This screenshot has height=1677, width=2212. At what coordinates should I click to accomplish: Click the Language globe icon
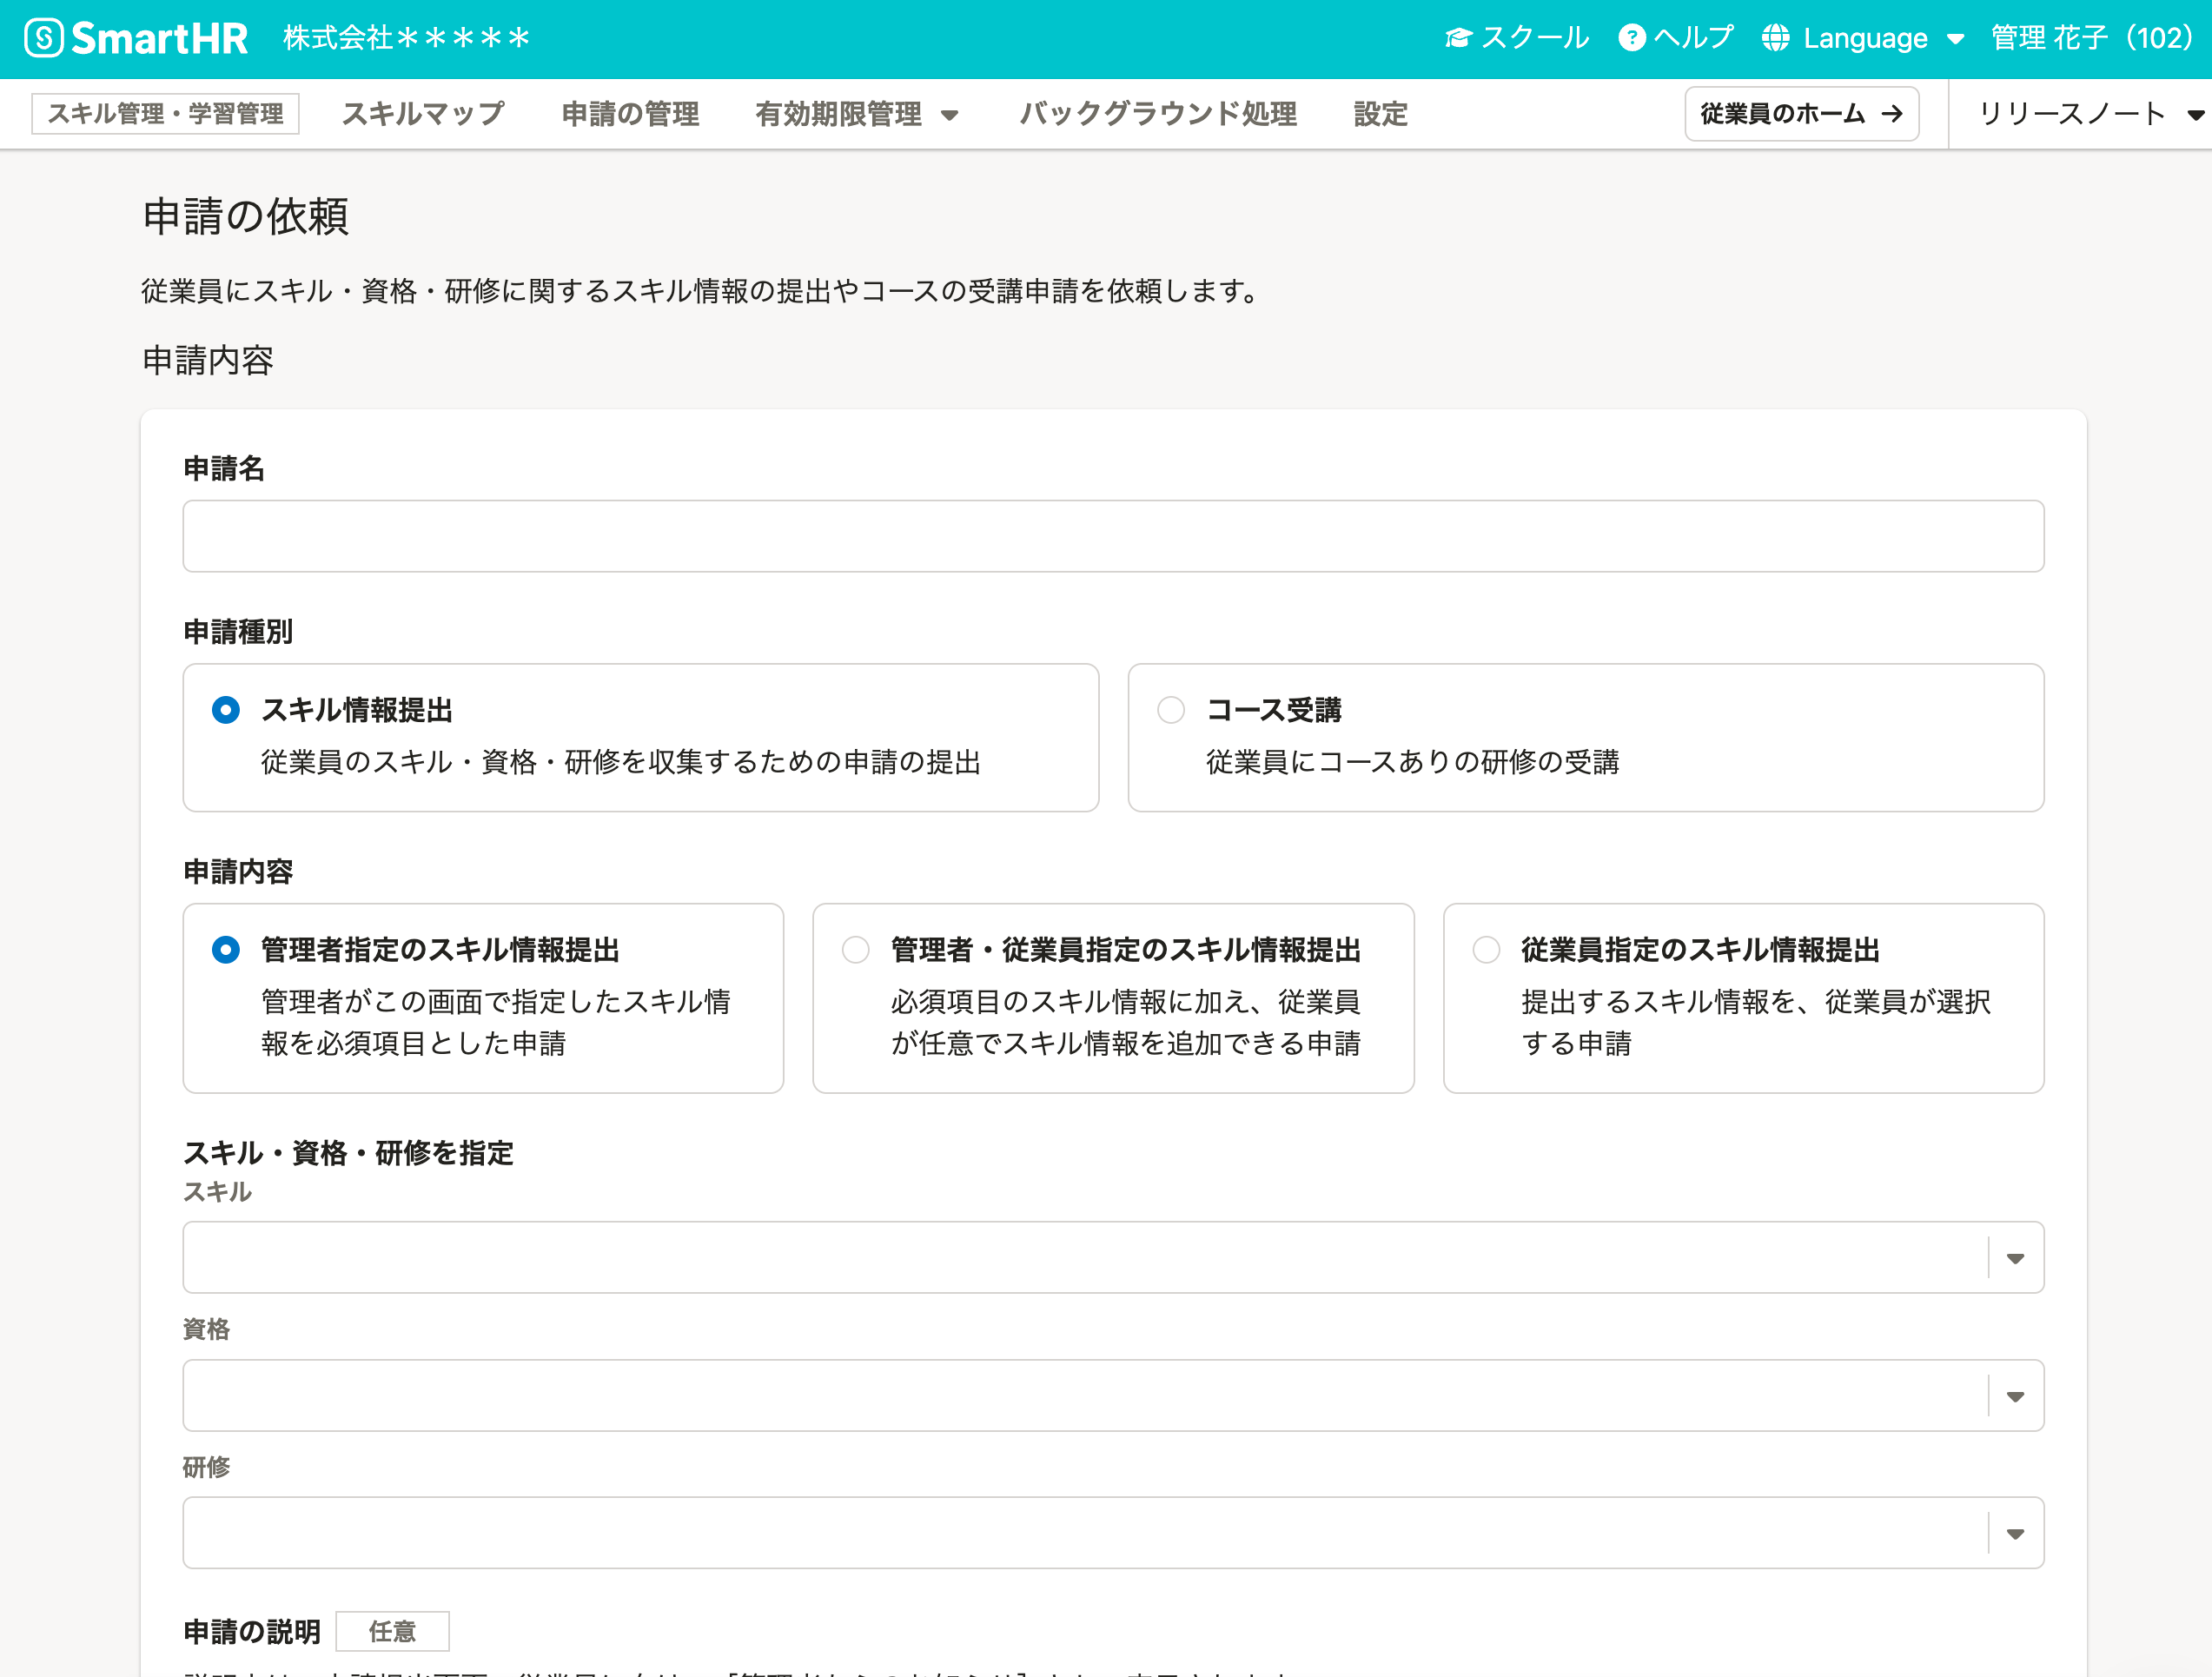tap(1775, 38)
